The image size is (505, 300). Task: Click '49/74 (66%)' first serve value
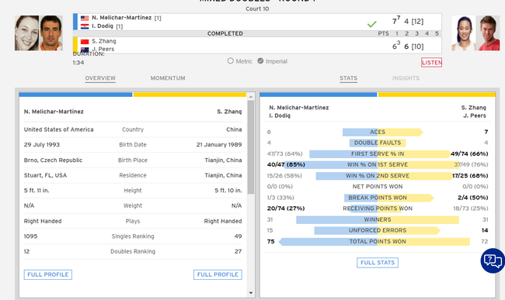tap(469, 153)
